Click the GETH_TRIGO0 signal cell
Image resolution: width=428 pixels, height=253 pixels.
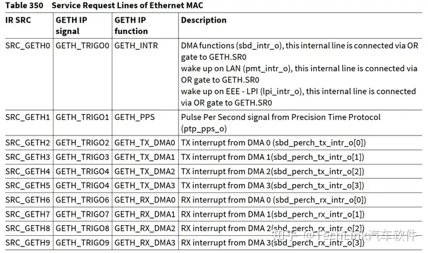pos(83,45)
